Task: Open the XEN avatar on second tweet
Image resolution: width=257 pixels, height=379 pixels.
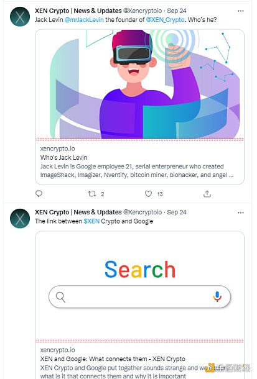Action: pos(20,219)
